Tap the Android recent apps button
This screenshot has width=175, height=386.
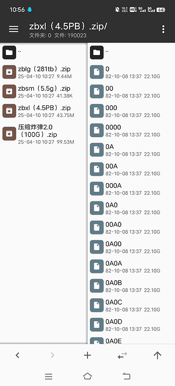click(x=48, y=376)
